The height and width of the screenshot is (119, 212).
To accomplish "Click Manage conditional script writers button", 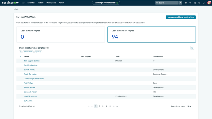I will click(x=181, y=17).
